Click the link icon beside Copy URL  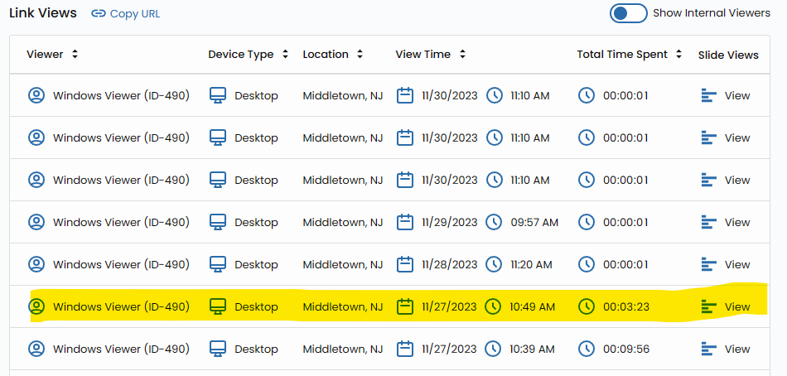(x=99, y=13)
